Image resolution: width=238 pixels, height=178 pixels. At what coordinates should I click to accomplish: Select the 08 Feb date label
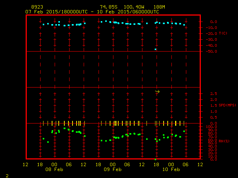pyautogui.click(x=54, y=169)
